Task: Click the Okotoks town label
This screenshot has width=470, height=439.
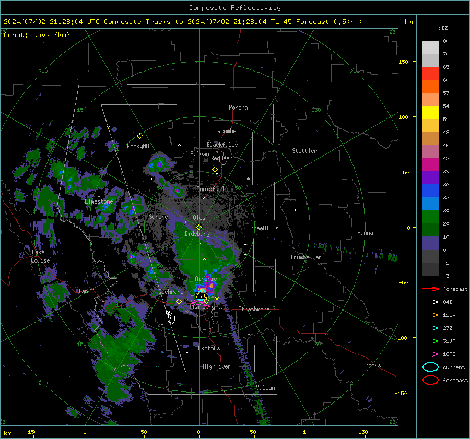Action: tap(209, 348)
